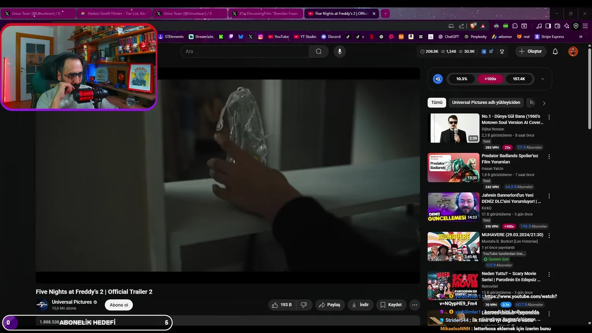Select the Tümü filter chip

[x=437, y=103]
